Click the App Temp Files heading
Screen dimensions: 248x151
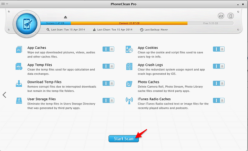[x=40, y=65]
